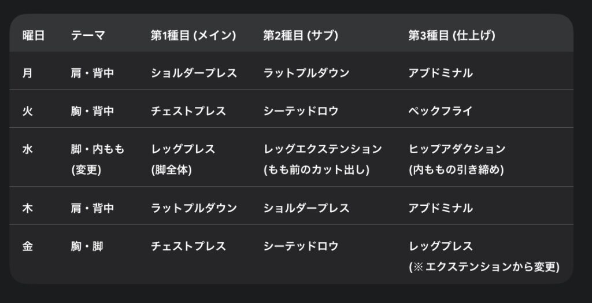Select the 金 day cell
592x303 pixels.
coord(28,246)
